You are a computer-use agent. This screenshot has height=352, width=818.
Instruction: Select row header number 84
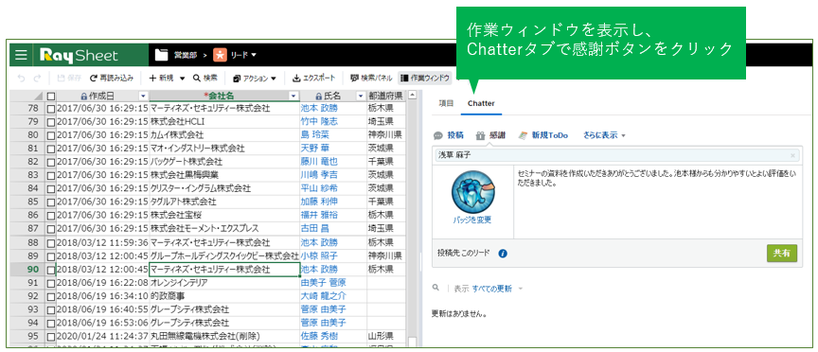coord(32,188)
